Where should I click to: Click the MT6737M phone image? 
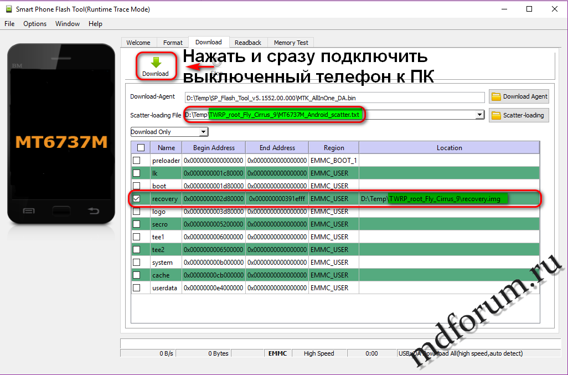coord(61,134)
